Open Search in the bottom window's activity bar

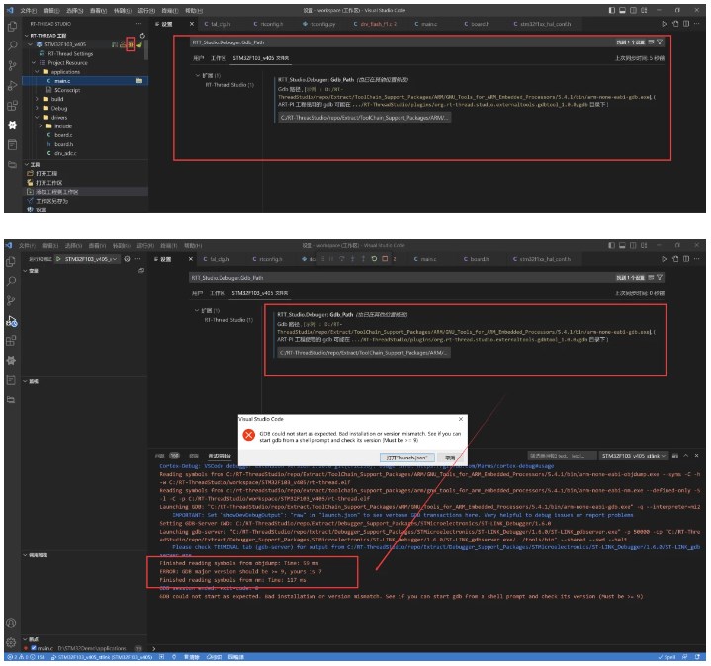tap(11, 281)
